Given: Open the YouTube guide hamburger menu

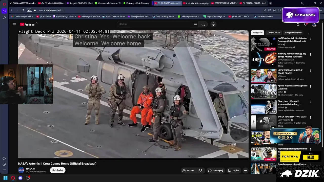Looking at the screenshot, I should point(14,24).
